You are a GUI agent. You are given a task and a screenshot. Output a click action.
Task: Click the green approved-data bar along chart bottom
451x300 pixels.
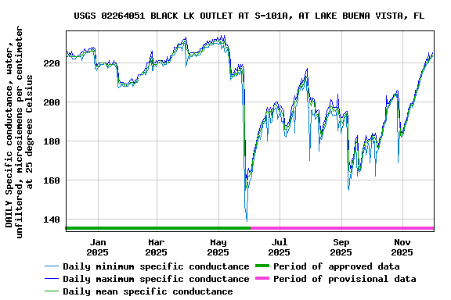pos(158,228)
